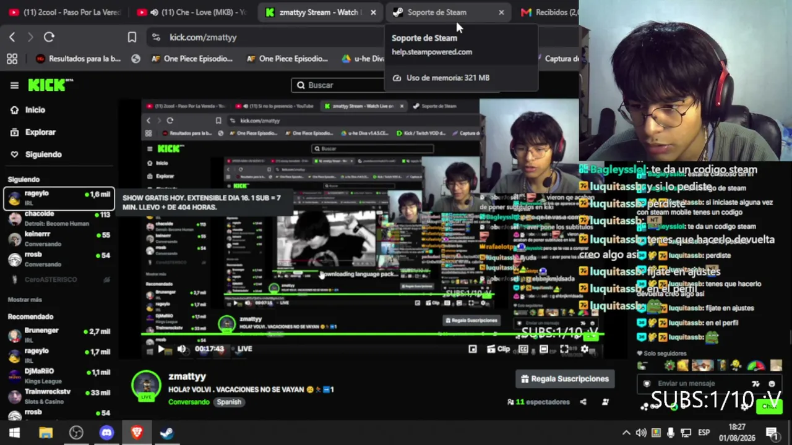
Task: Open zmattyy's channel avatar
Action: [147, 384]
